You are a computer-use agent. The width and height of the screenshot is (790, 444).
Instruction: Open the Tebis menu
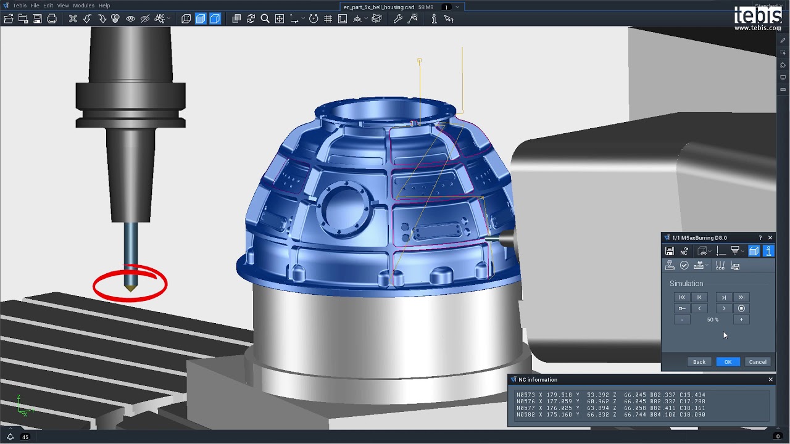pyautogui.click(x=19, y=6)
